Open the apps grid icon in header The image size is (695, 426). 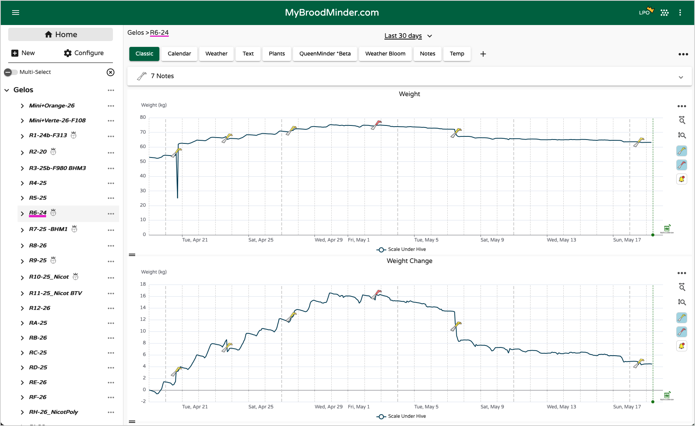coord(665,13)
